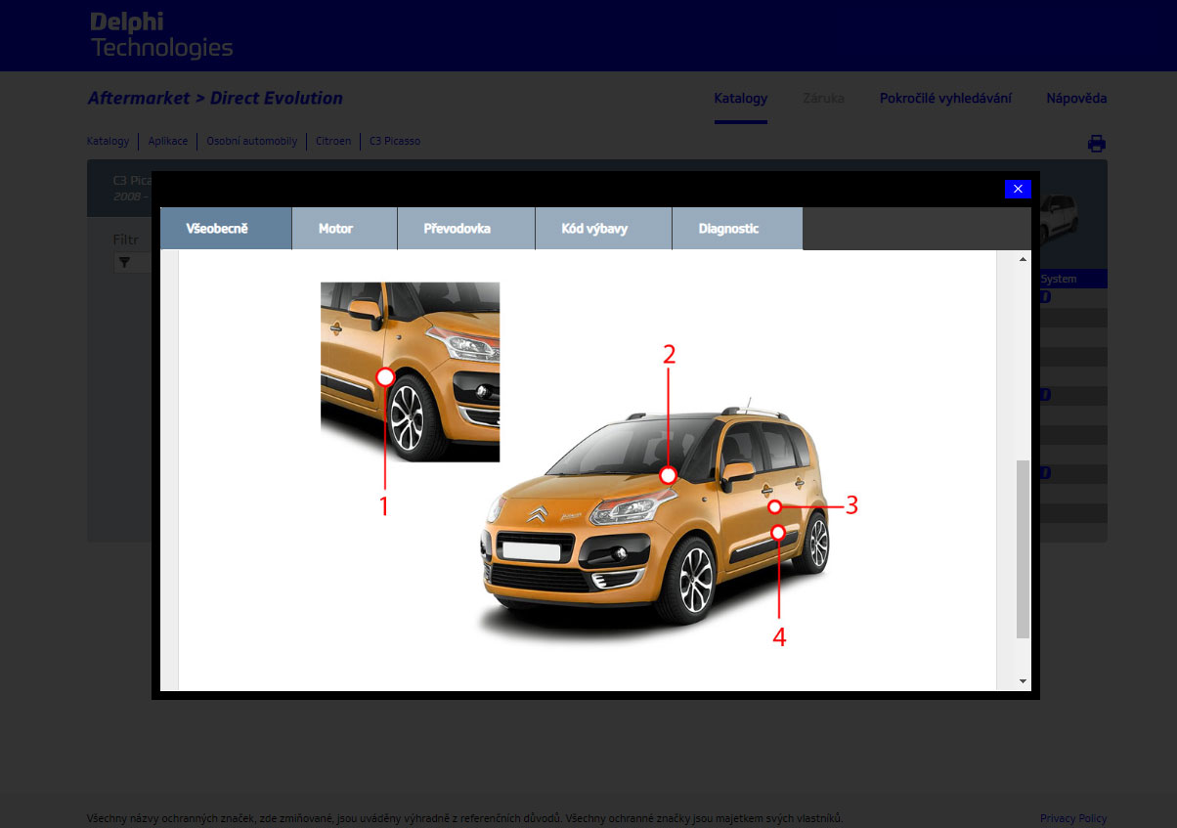Go to Citroen breadcrumb
Viewport: 1177px width, 828px height.
[x=333, y=141]
